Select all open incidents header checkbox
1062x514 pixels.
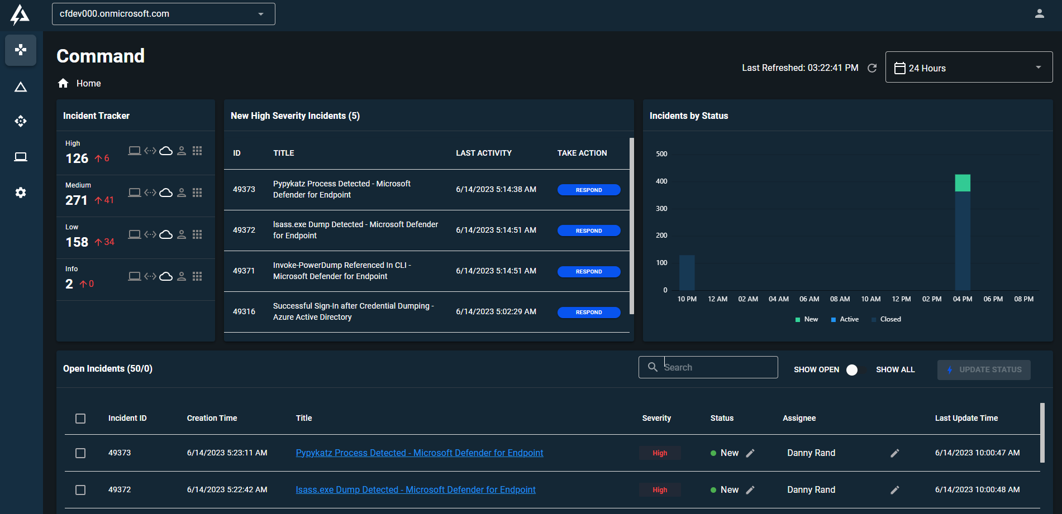coord(80,419)
